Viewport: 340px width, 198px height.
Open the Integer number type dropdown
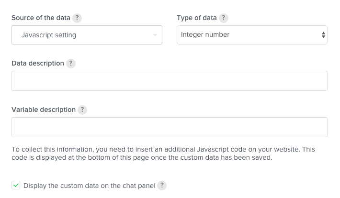[x=252, y=35]
